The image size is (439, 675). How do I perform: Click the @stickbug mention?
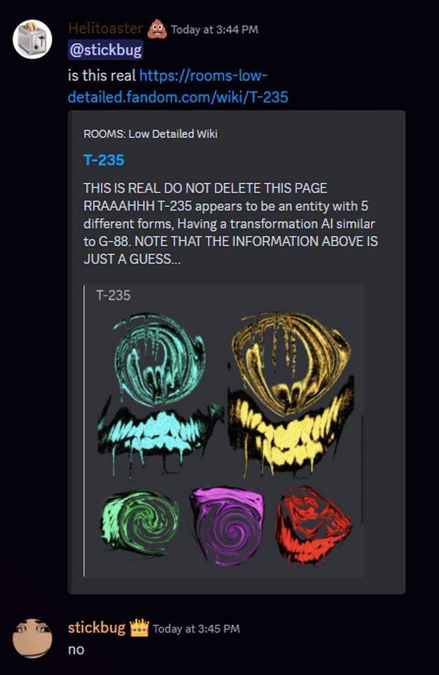pos(105,50)
